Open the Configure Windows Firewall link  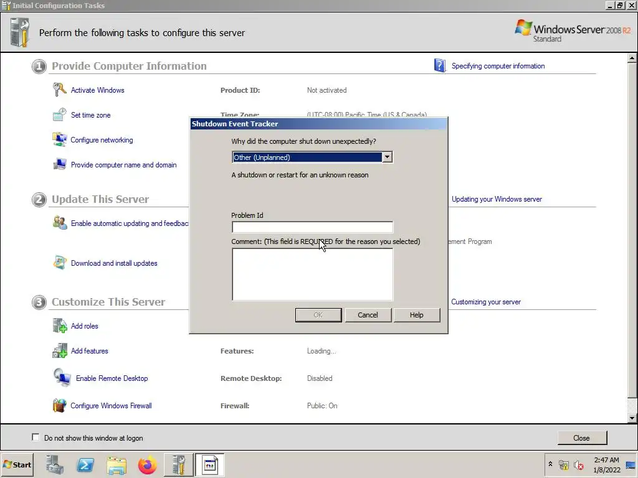click(x=111, y=406)
